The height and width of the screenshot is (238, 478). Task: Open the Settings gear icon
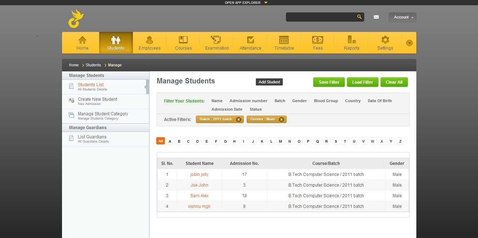(385, 40)
